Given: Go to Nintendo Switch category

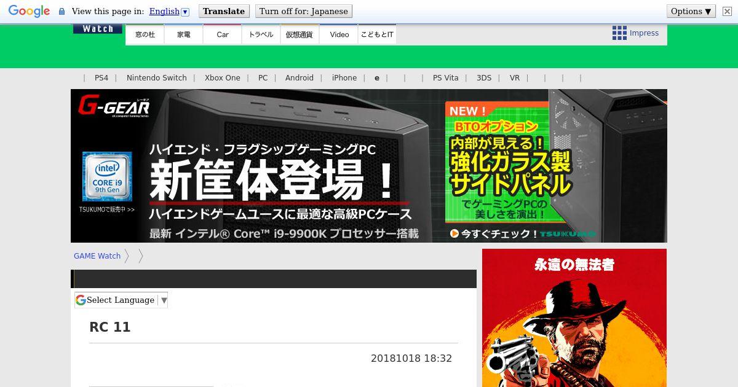Looking at the screenshot, I should click(157, 78).
